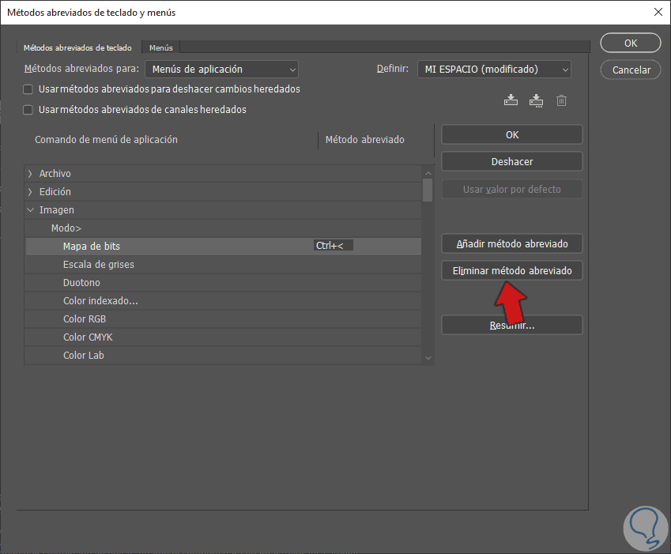Click the save shortcut set icon
Viewport: 671px width, 554px height.
511,100
